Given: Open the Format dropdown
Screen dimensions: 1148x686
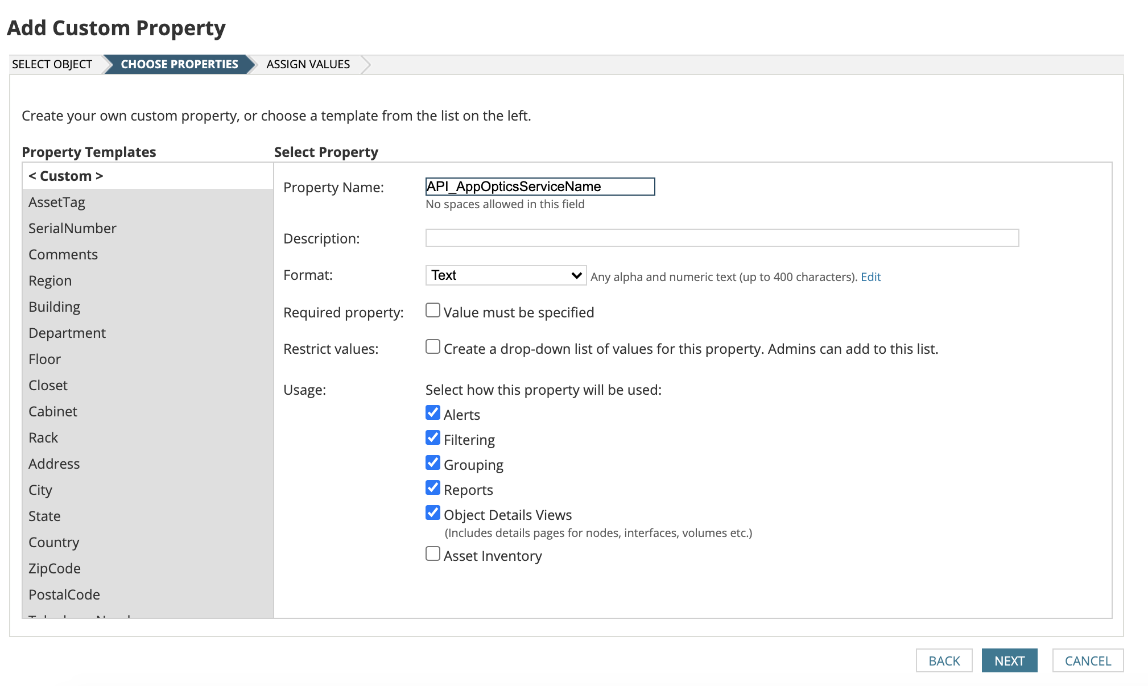Looking at the screenshot, I should pyautogui.click(x=505, y=275).
